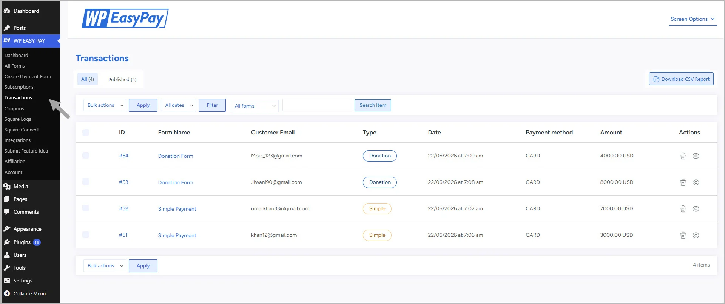Delete transaction #54 with trash icon
Screen dimensions: 725x304
click(x=683, y=156)
